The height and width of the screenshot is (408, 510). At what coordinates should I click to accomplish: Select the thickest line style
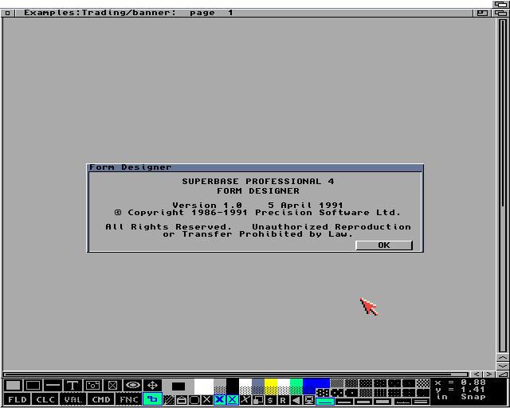point(383,401)
